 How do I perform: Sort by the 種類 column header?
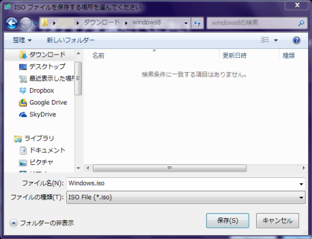click(289, 56)
